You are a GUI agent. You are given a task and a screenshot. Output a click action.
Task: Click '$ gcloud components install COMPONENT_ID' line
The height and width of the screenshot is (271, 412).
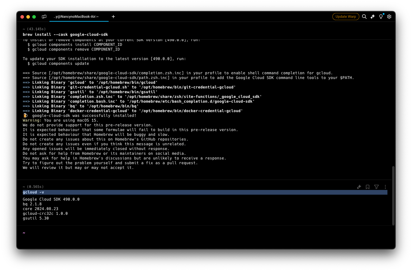pyautogui.click(x=75, y=45)
